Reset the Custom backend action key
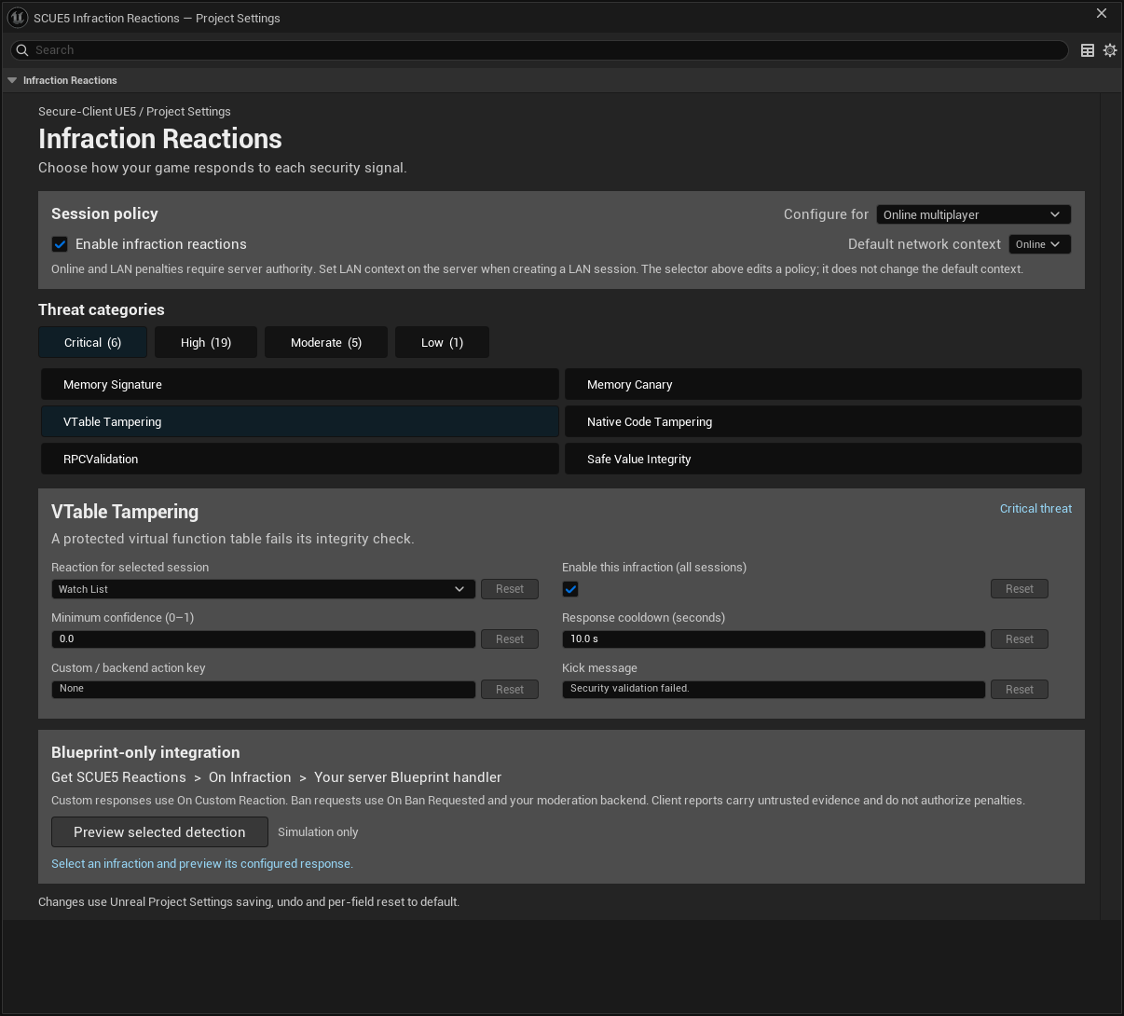The image size is (1124, 1016). 510,690
